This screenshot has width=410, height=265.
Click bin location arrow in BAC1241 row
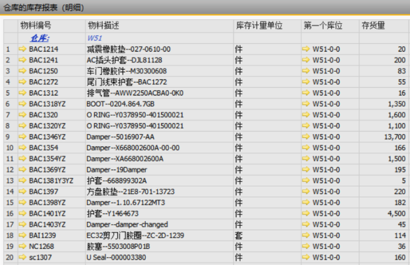pos(306,60)
